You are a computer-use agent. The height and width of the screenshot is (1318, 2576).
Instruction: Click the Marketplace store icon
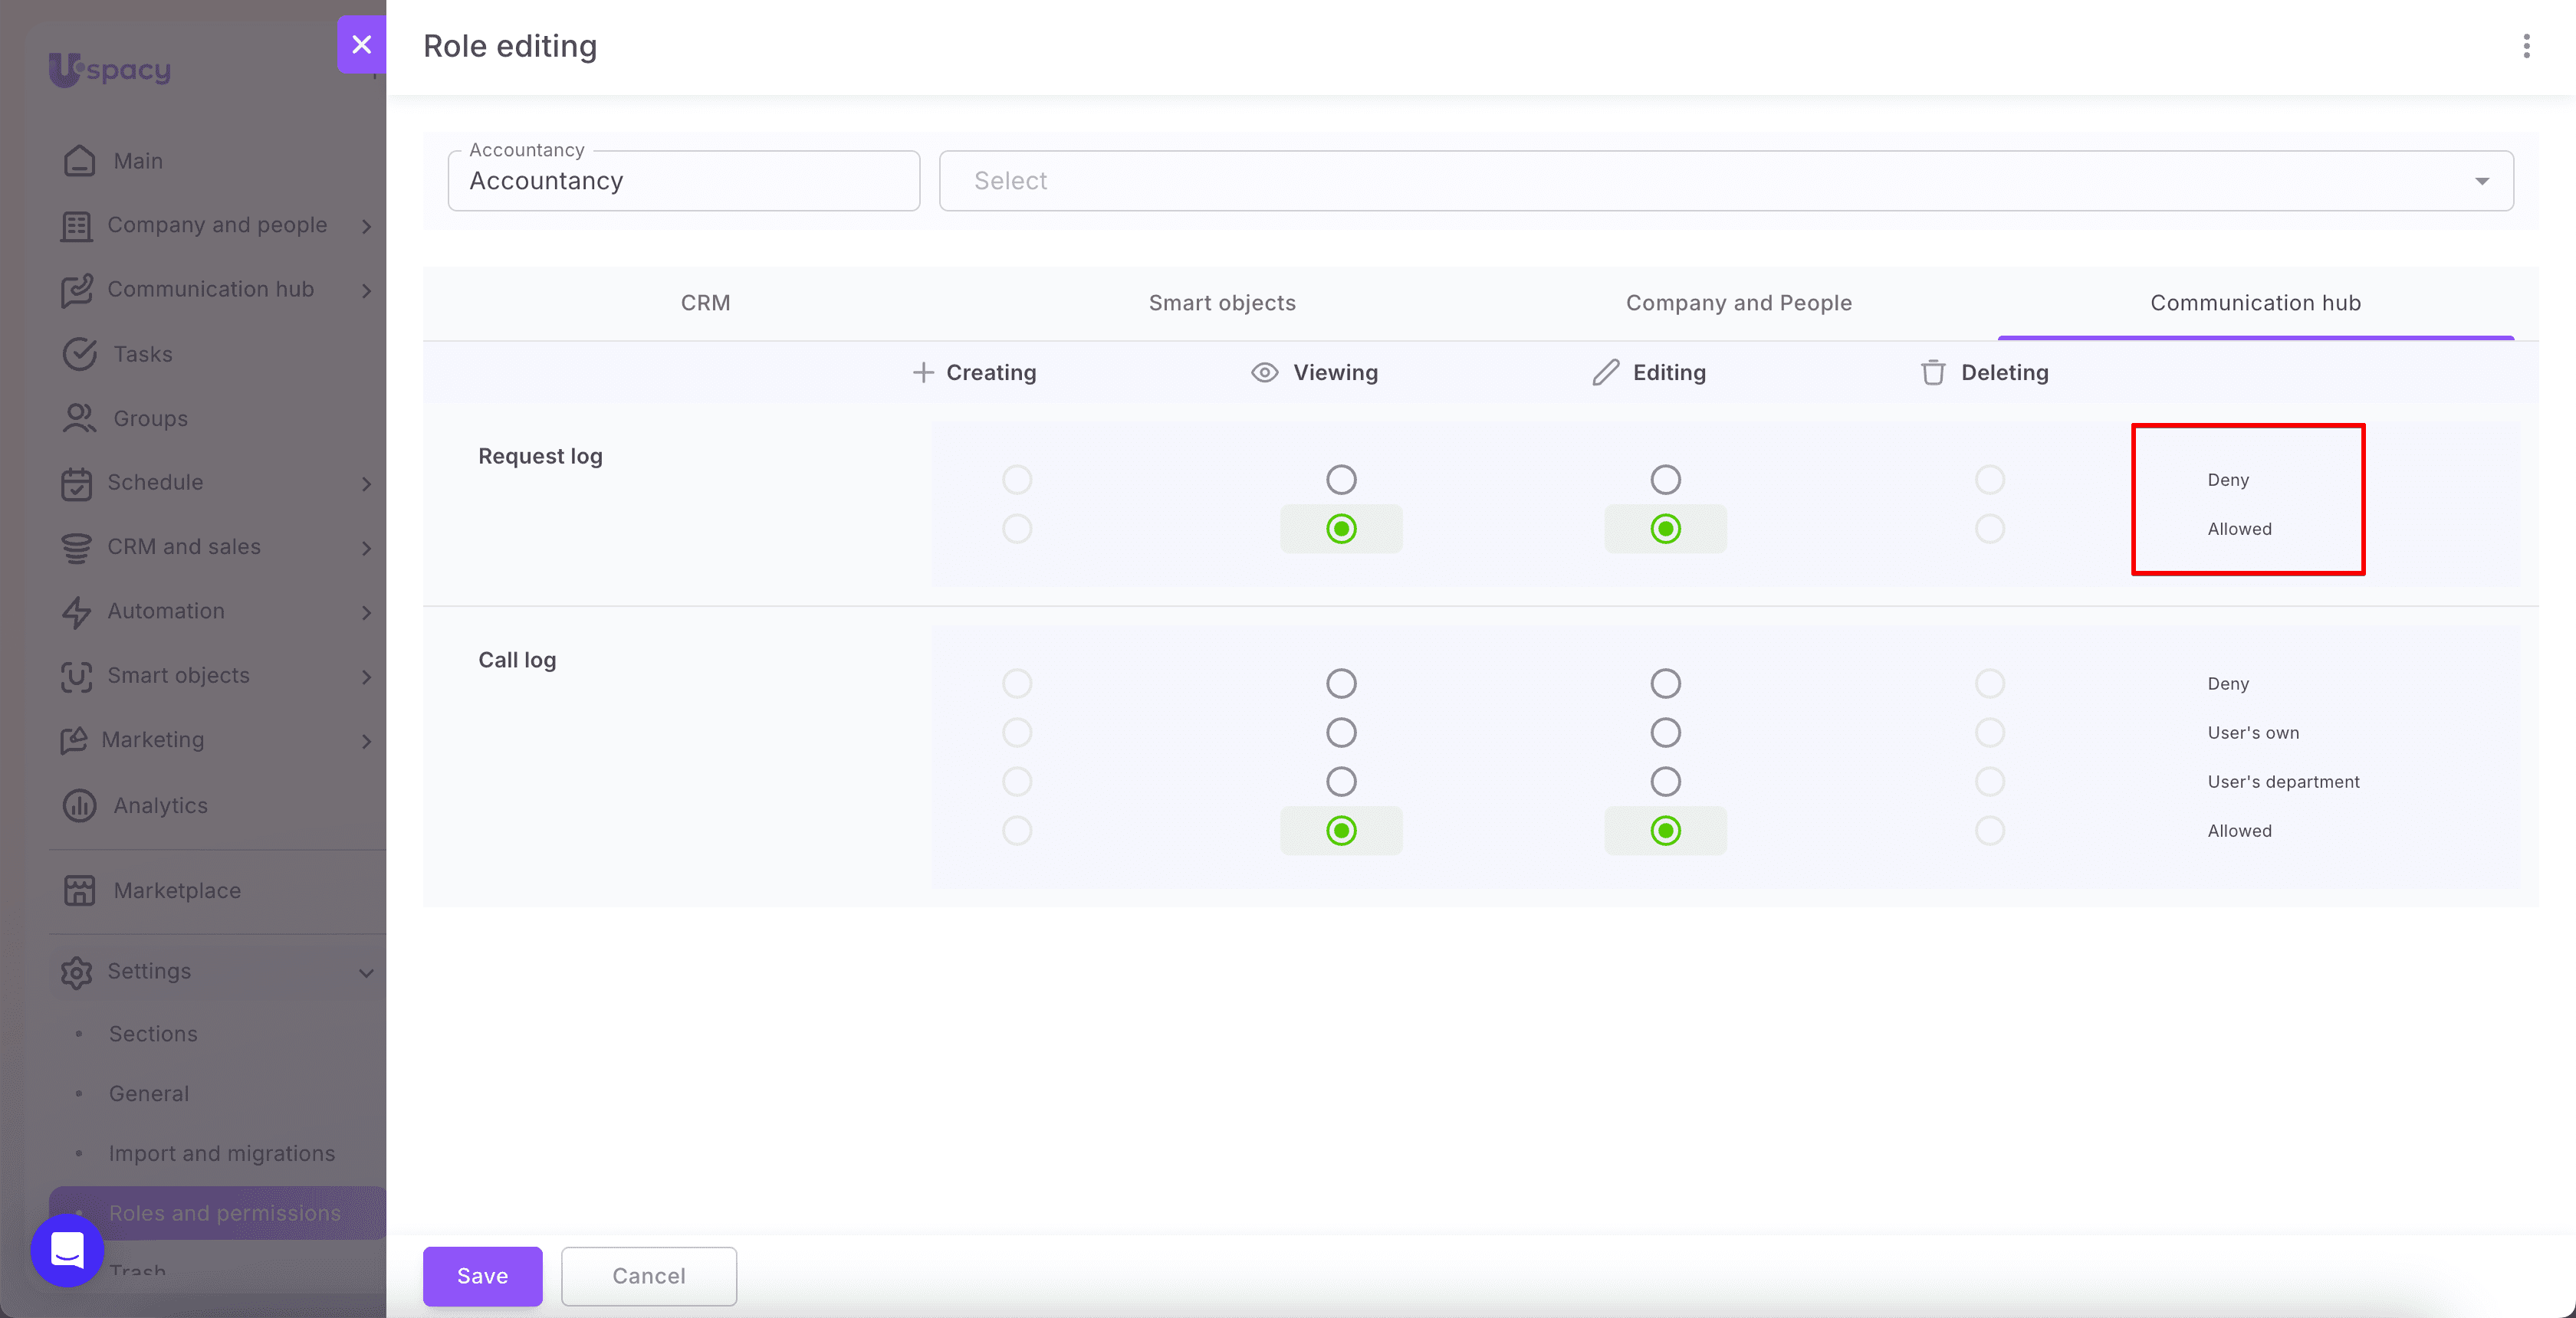point(79,890)
